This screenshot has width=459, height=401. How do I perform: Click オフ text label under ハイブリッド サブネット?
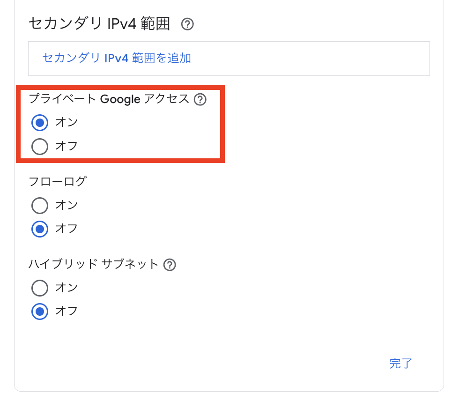[x=67, y=311]
